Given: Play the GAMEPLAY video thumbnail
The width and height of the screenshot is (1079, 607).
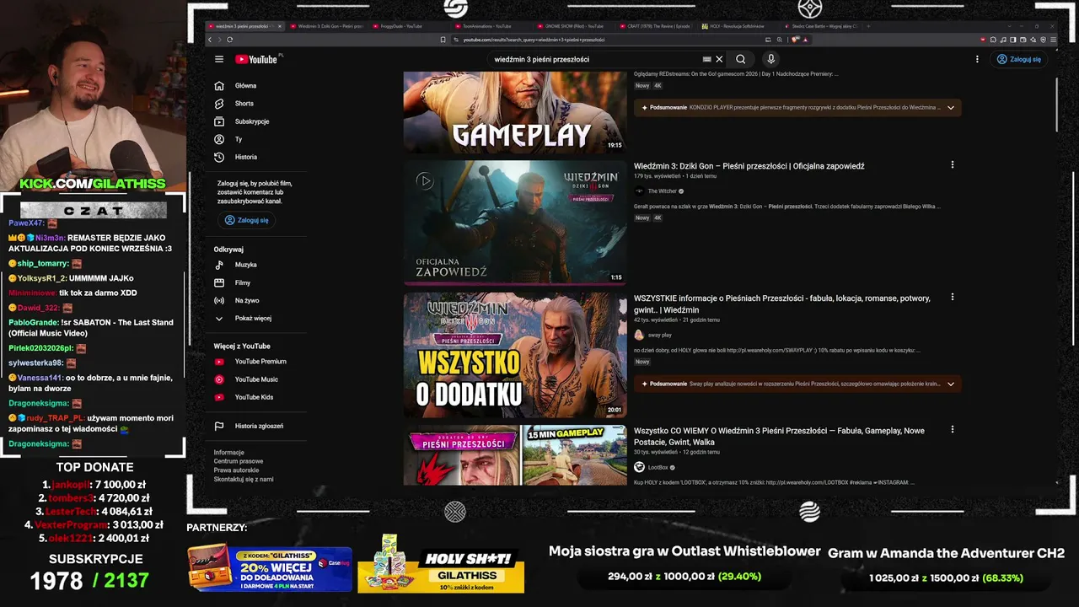Looking at the screenshot, I should [x=515, y=112].
